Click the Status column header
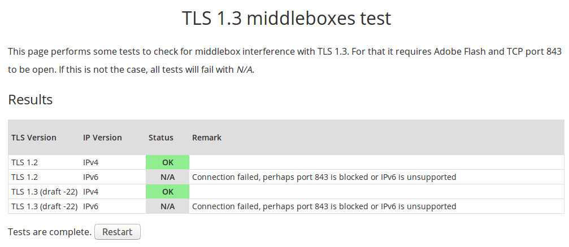569x247 pixels. click(161, 138)
